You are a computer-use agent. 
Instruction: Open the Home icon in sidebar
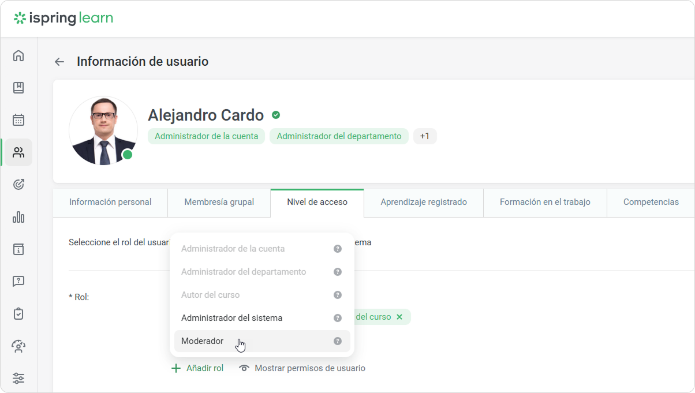coord(18,55)
